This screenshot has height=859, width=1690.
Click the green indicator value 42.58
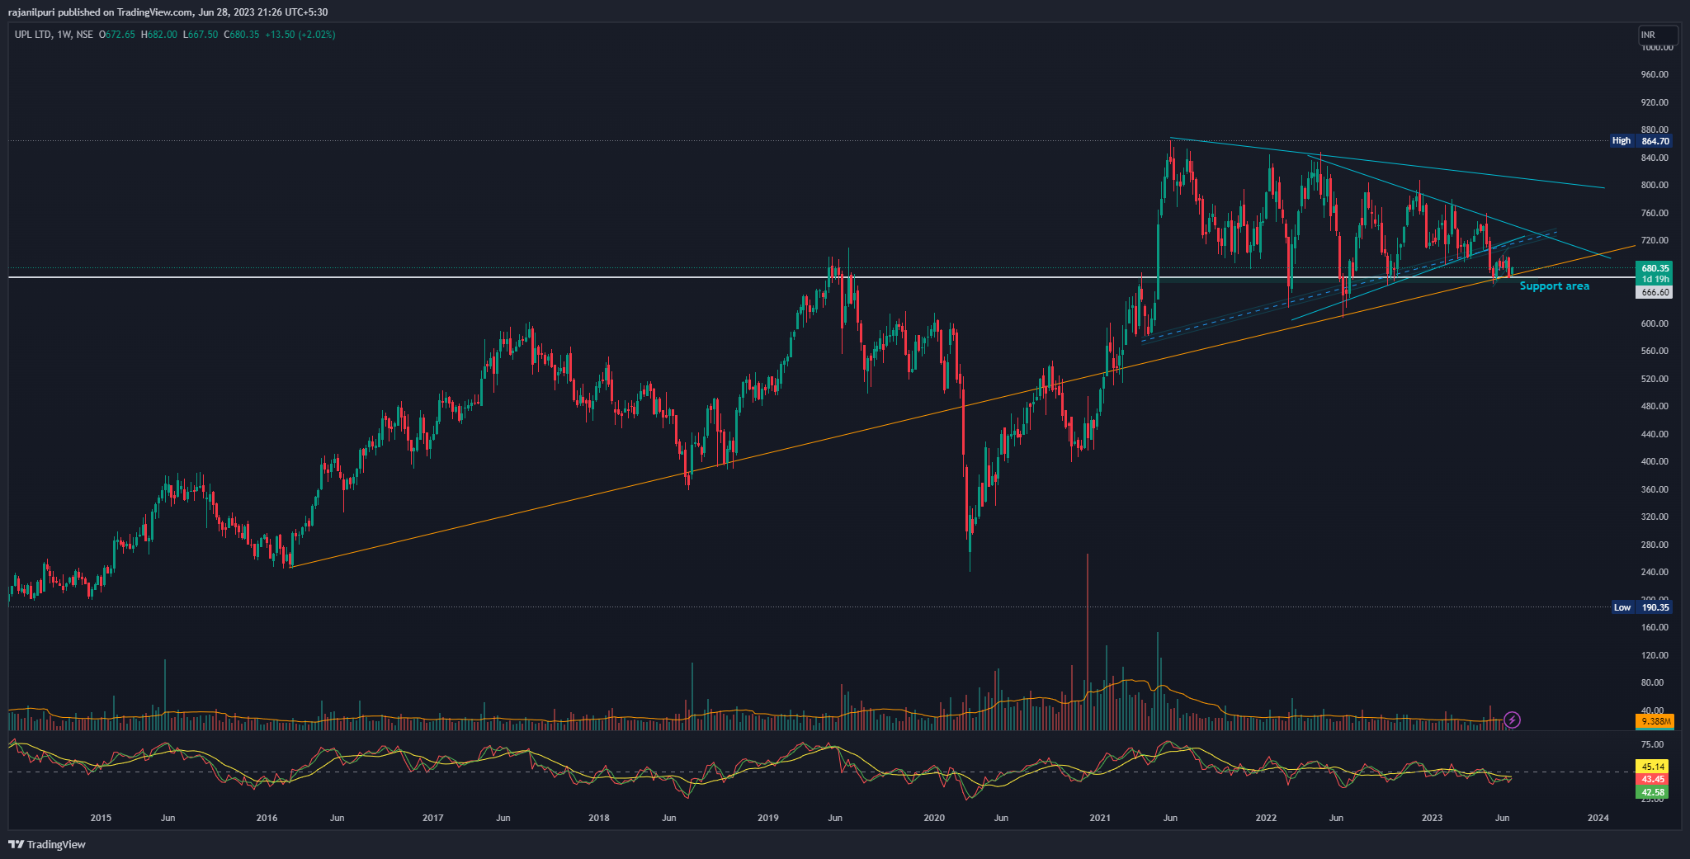[x=1652, y=792]
